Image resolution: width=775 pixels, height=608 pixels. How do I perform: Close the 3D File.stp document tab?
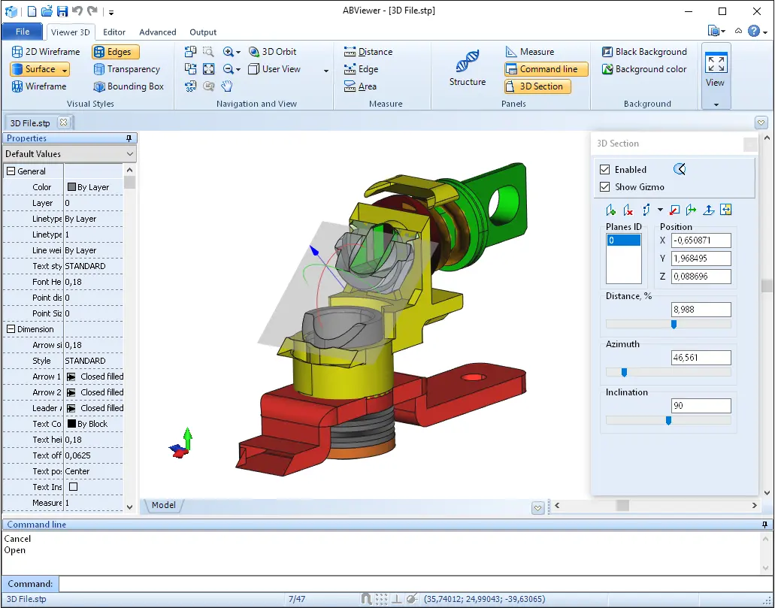click(x=63, y=122)
